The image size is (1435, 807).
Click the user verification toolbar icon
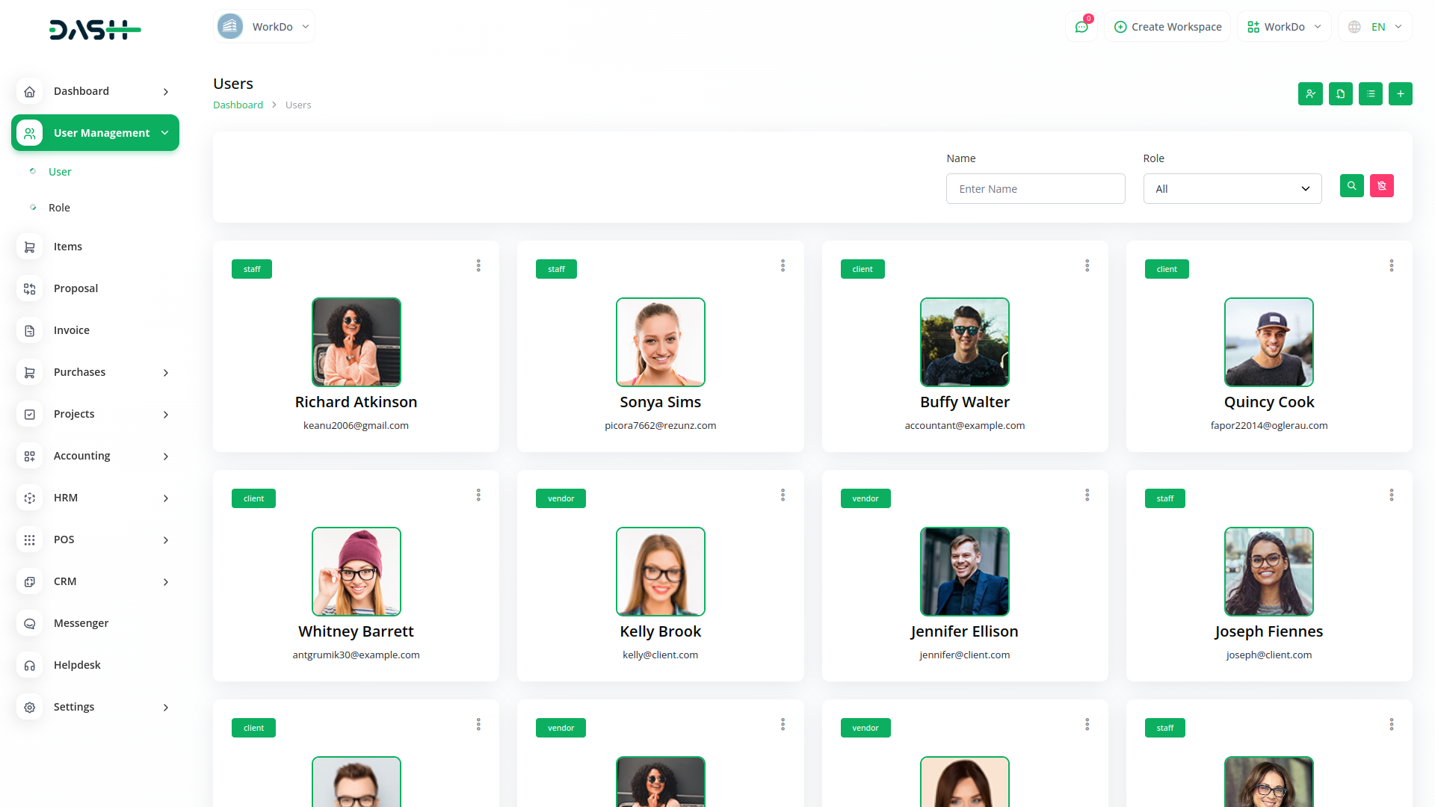(1310, 93)
